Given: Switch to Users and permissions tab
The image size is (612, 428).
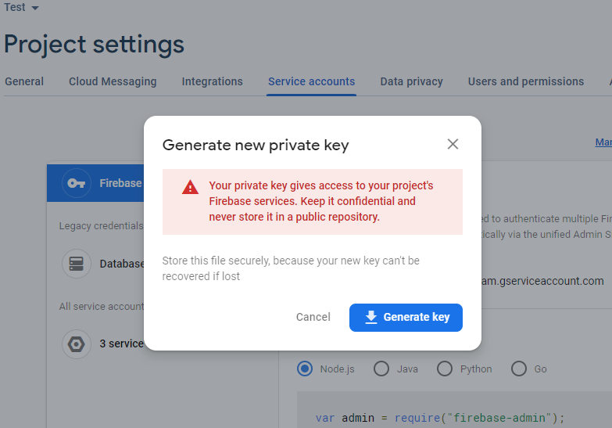Looking at the screenshot, I should tap(526, 81).
